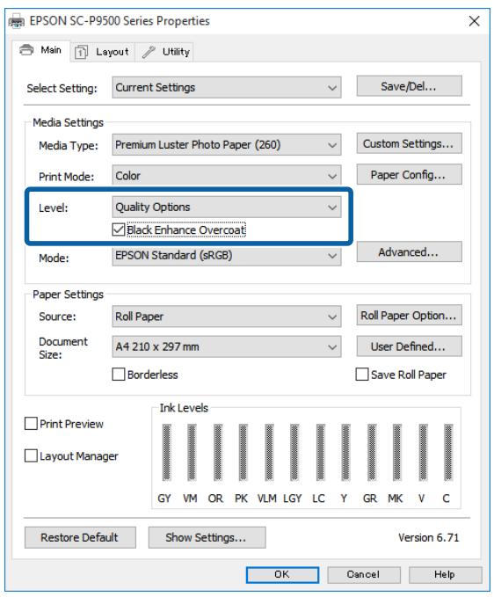Image resolution: width=494 pixels, height=597 pixels.
Task: Click the wrench icon on Utility tab
Action: tap(149, 52)
